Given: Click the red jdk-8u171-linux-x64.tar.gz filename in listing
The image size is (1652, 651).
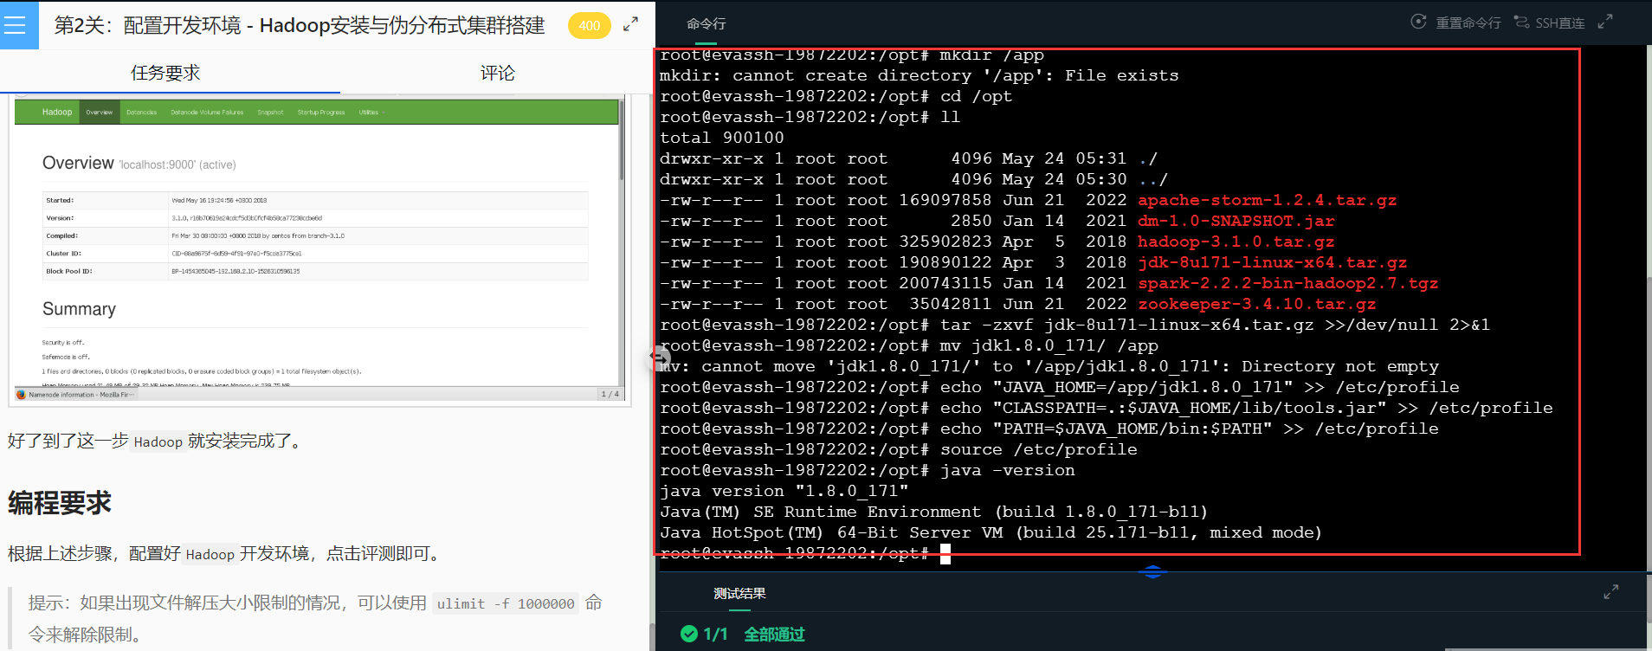Looking at the screenshot, I should (x=1272, y=262).
